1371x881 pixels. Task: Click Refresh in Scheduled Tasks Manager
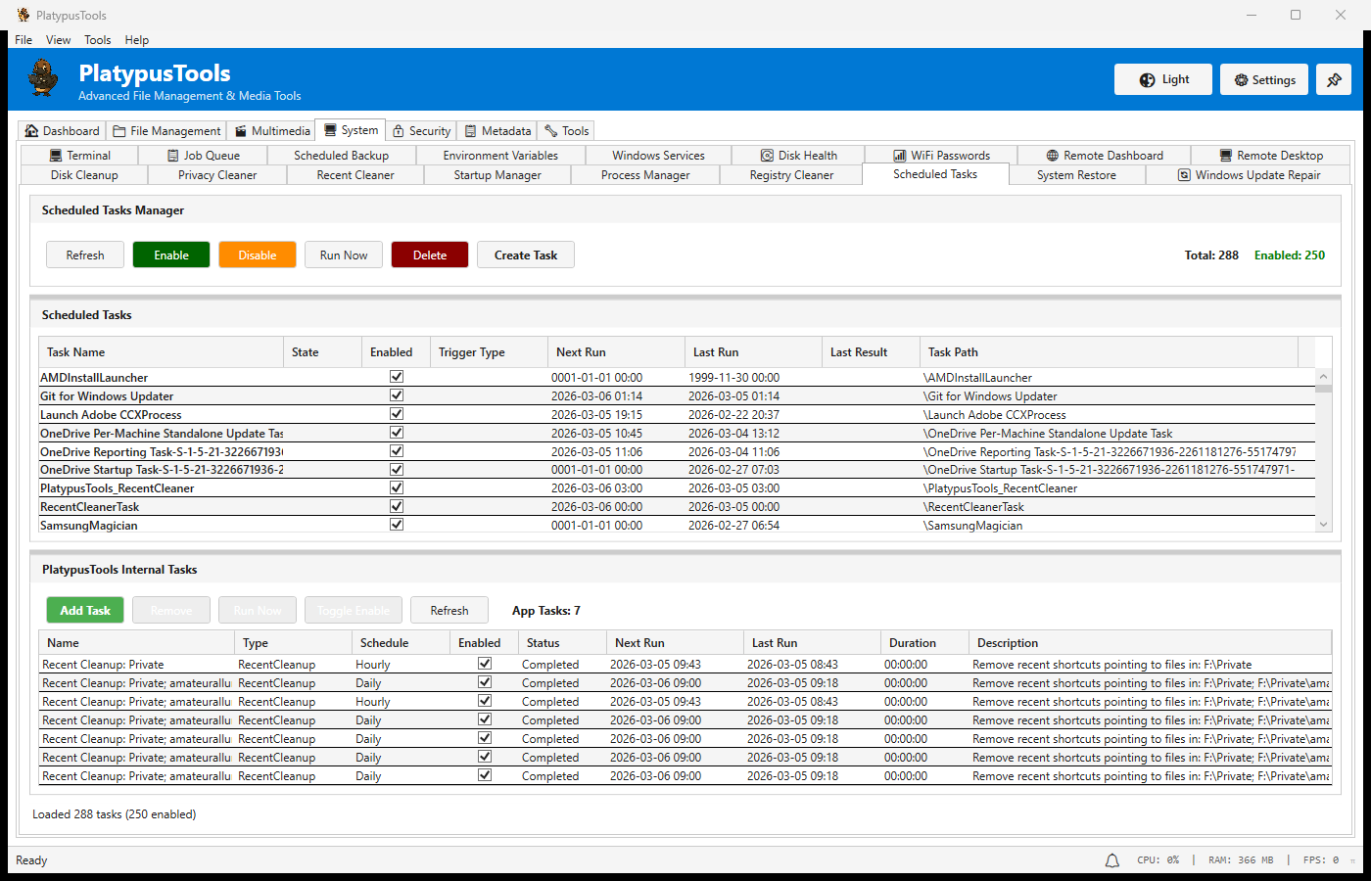pyautogui.click(x=85, y=255)
